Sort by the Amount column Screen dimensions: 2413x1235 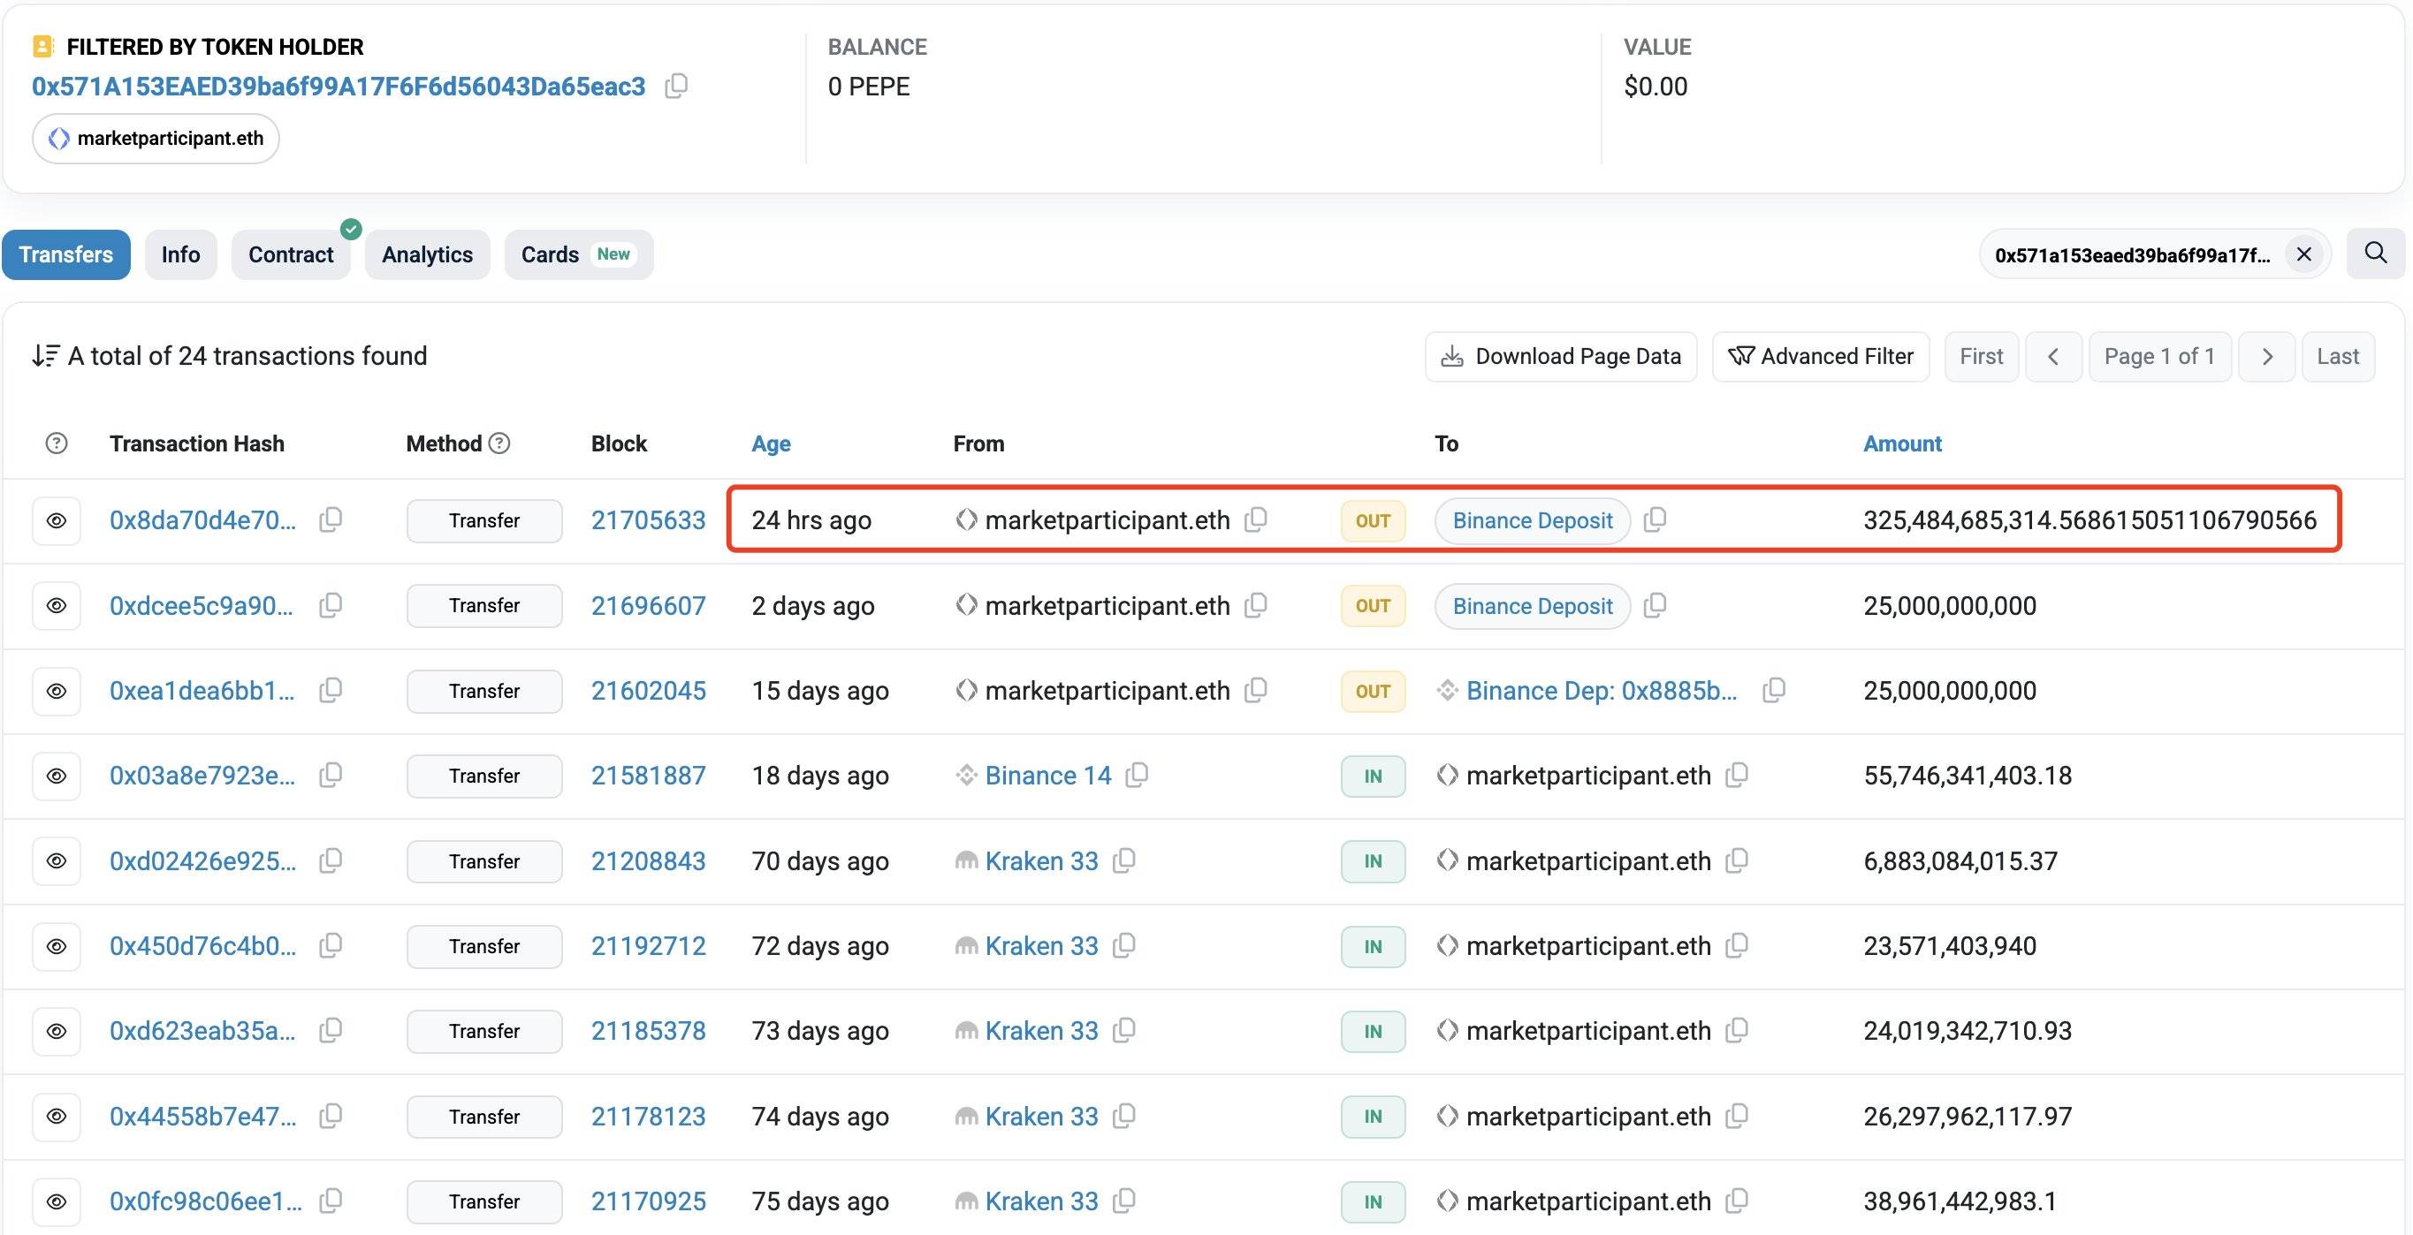[x=1901, y=443]
